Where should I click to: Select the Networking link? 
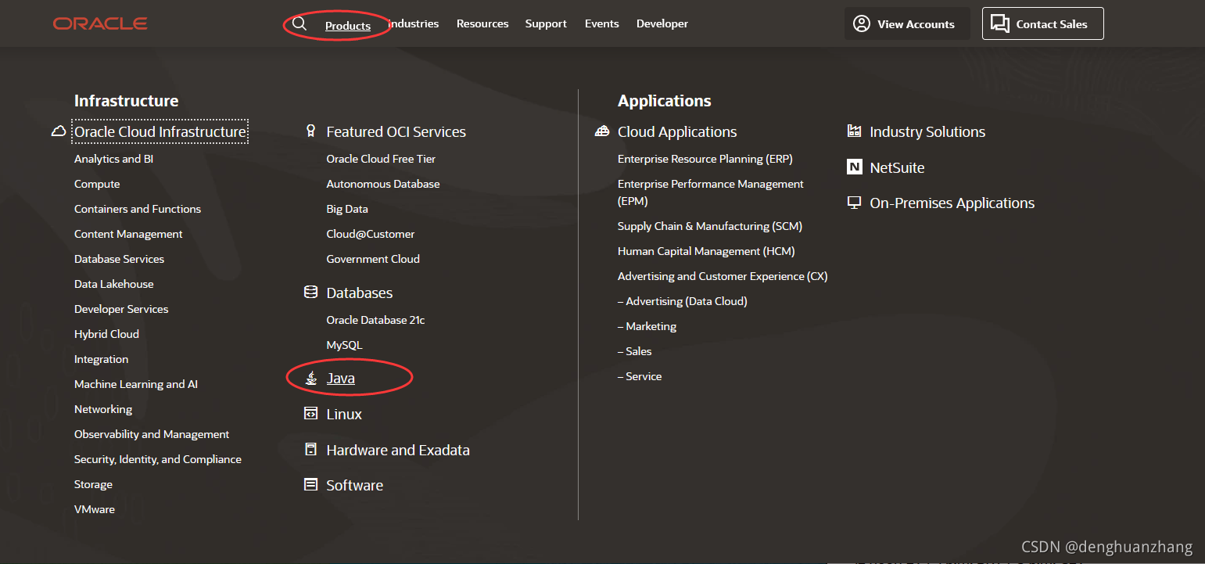103,409
